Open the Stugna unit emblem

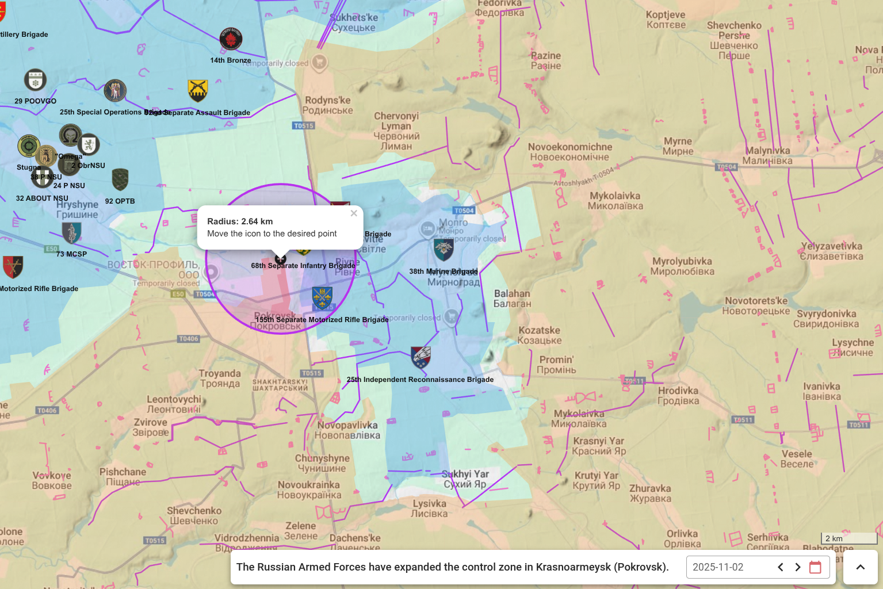[28, 146]
